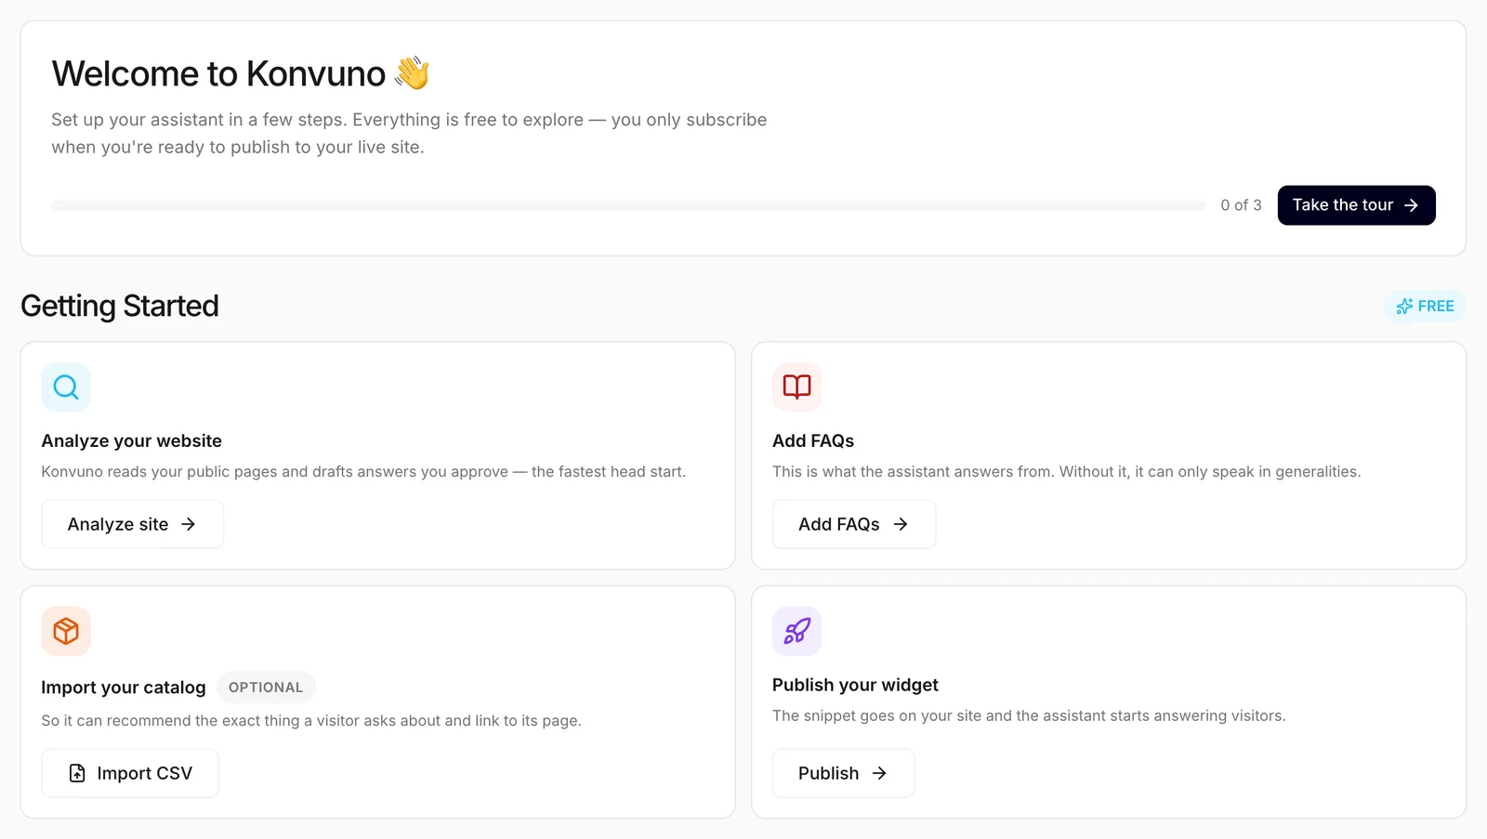The image size is (1487, 839).
Task: Click the 'Import your catalog' title
Action: click(124, 688)
